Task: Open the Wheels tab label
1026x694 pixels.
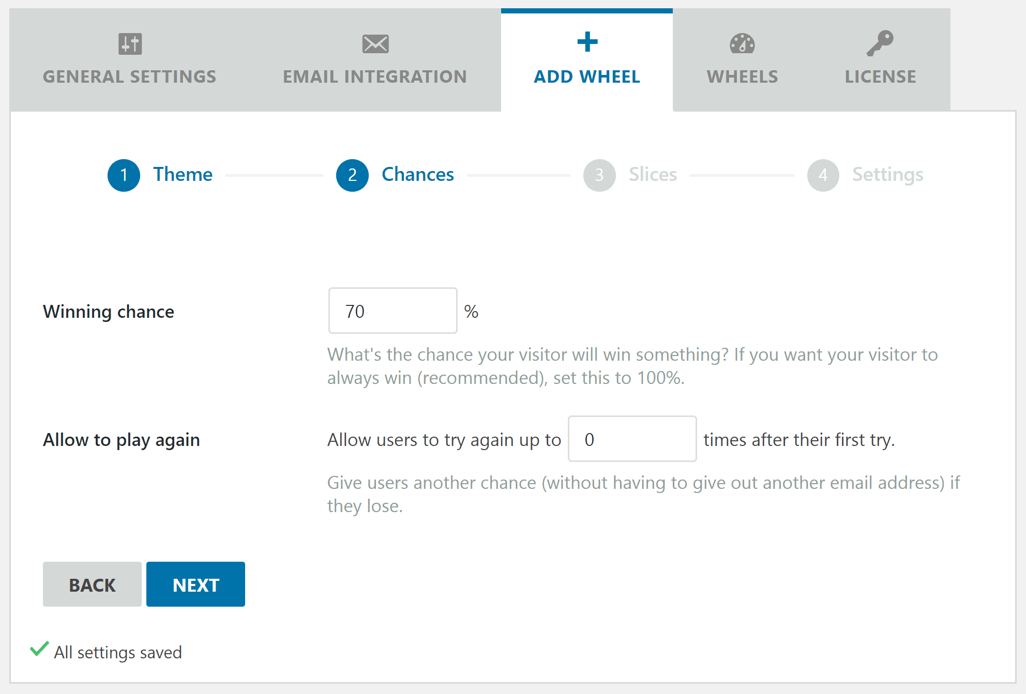Action: pos(742,76)
